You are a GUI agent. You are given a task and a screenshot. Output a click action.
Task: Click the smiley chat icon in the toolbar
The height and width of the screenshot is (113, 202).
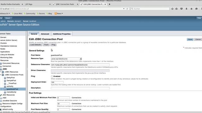[196, 9]
